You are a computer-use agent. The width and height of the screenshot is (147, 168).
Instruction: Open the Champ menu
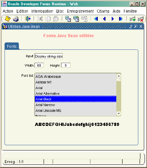pos(103,11)
